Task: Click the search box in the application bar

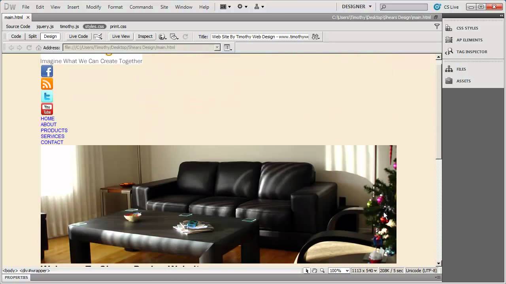Action: (x=404, y=7)
